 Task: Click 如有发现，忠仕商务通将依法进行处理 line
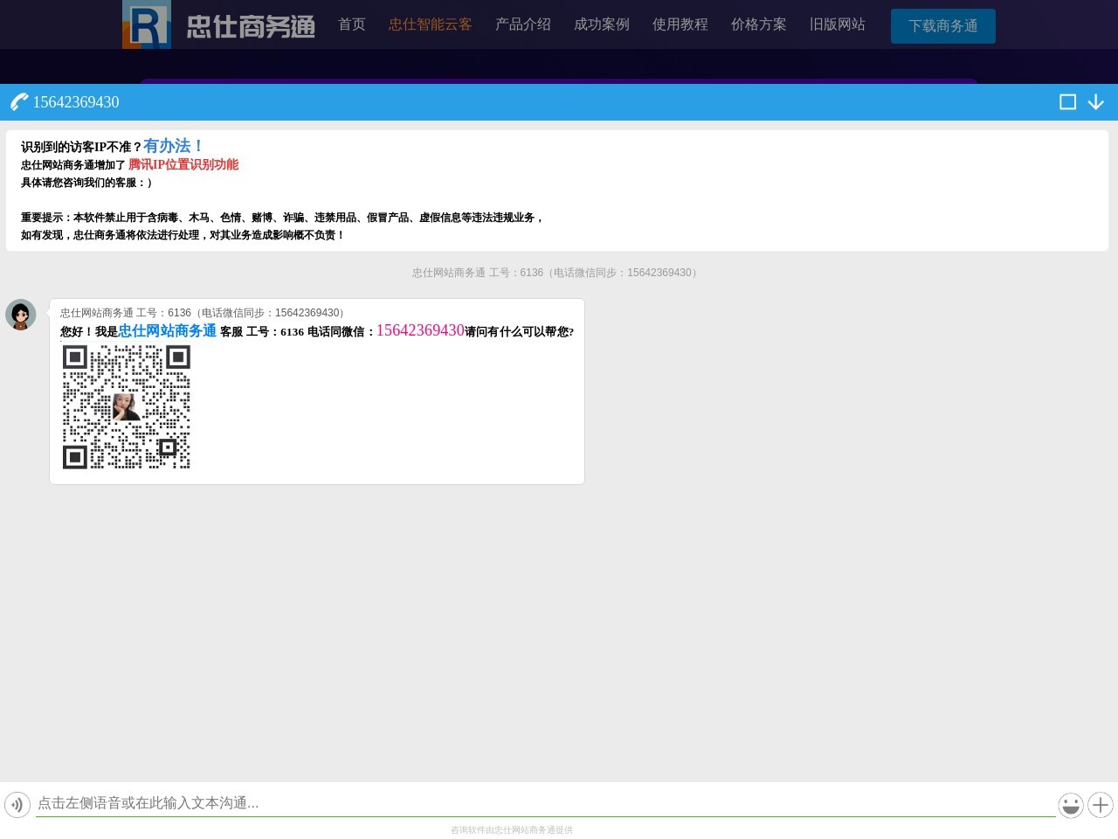click(183, 235)
